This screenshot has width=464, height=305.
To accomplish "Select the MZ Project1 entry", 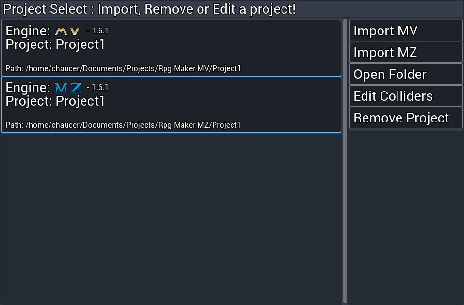I will (170, 104).
